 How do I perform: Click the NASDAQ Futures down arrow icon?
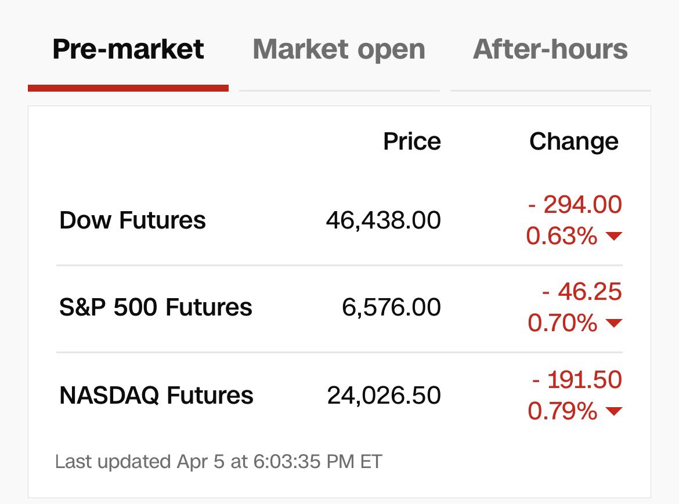click(x=613, y=411)
